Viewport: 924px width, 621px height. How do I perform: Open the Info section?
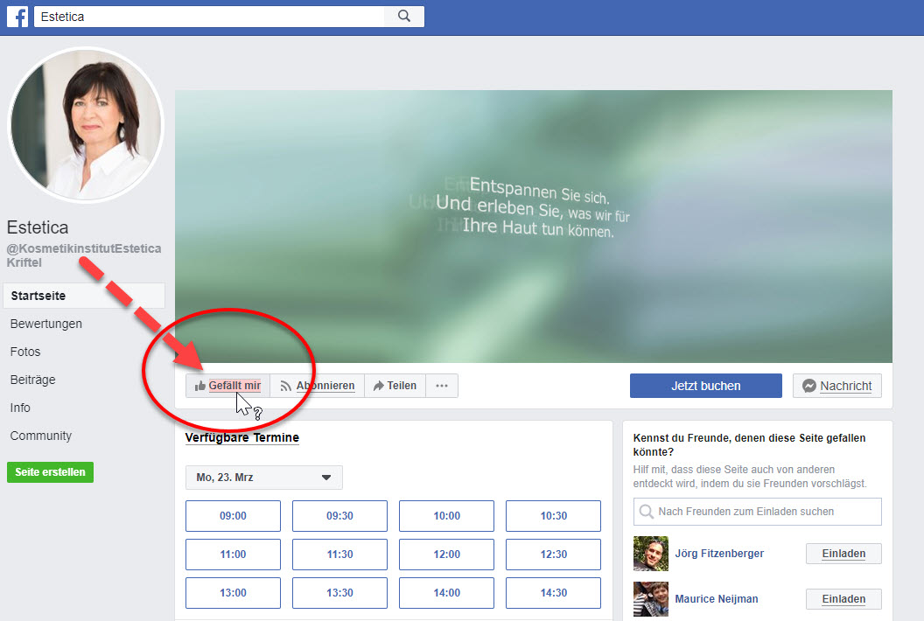[x=20, y=408]
